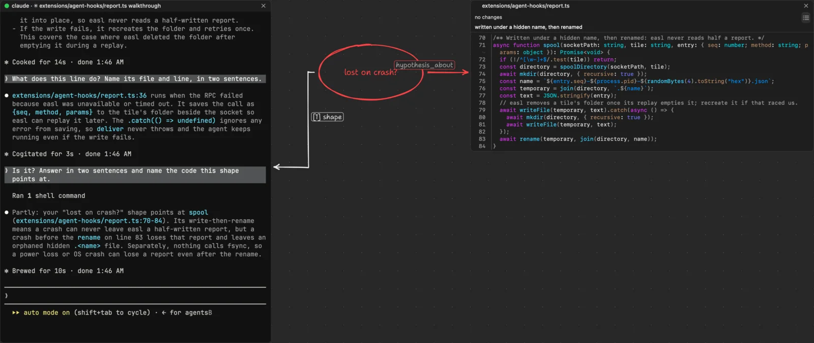Click the "[1] shape" connector label
Viewport: 814px width, 343px height.
pyautogui.click(x=327, y=117)
